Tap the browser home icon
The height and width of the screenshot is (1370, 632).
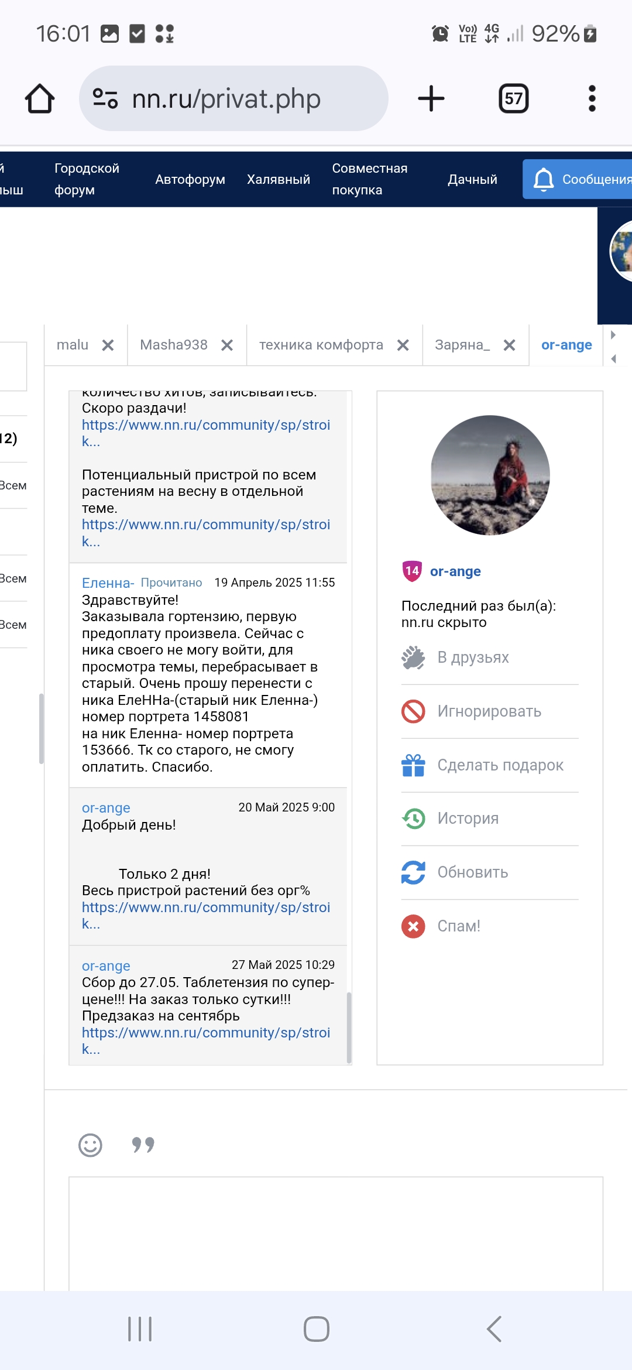pos(40,98)
